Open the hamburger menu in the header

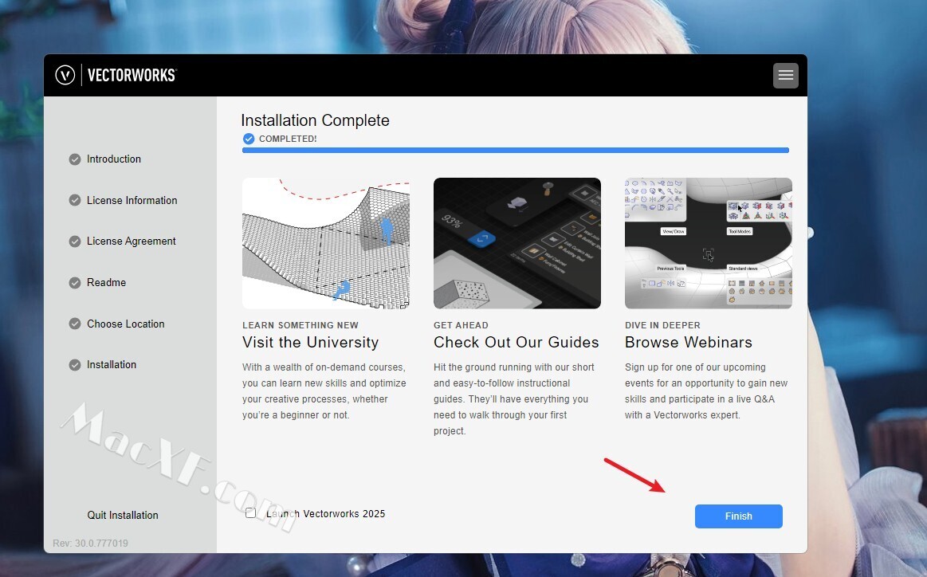pos(786,75)
